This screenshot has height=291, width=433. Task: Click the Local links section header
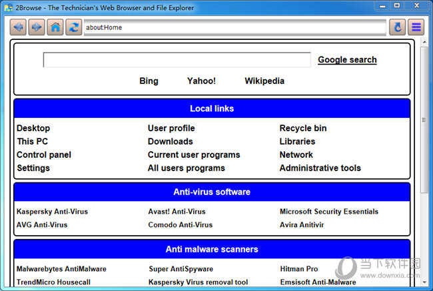[x=212, y=109]
